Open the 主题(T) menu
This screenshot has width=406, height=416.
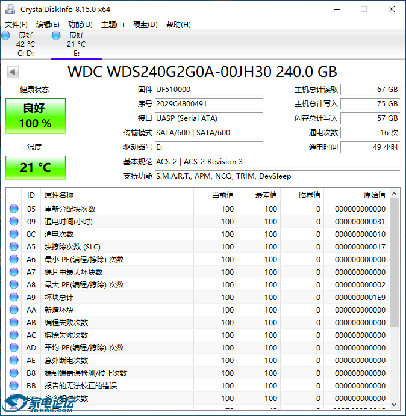113,25
